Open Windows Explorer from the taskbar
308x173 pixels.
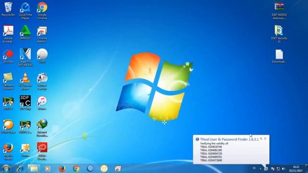tap(34, 169)
